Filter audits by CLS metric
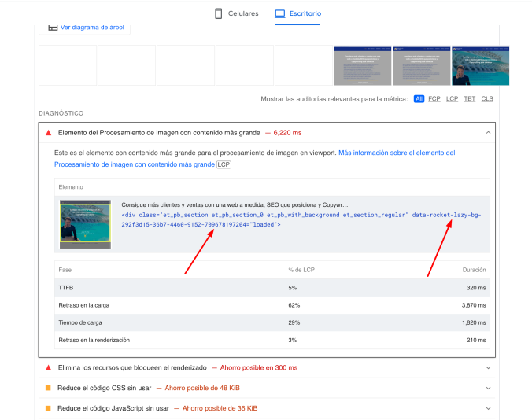The width and height of the screenshot is (532, 420). [x=487, y=99]
